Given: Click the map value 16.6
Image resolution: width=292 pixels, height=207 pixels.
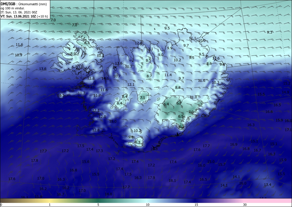Looking at the screenshot, I should pos(269,112).
